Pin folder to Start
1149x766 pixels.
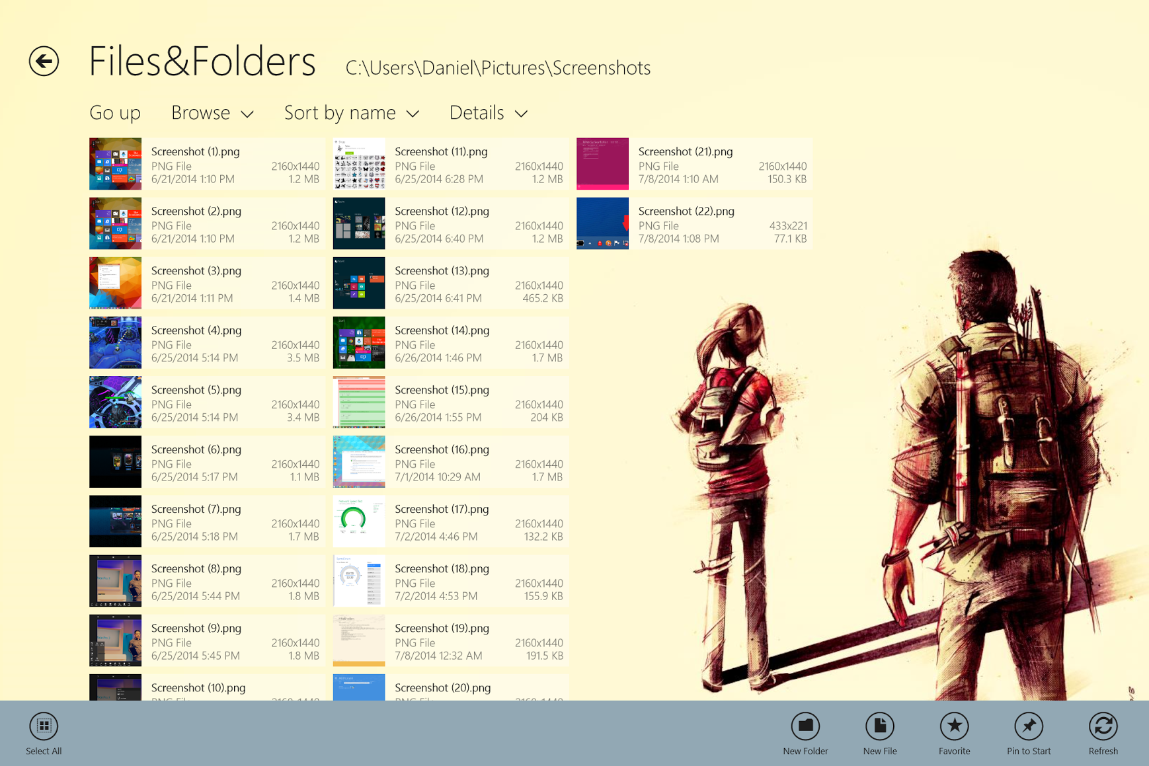(x=1029, y=726)
